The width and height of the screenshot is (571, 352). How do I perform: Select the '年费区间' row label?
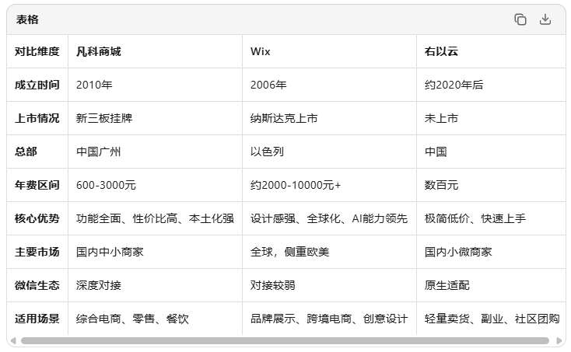click(x=37, y=185)
